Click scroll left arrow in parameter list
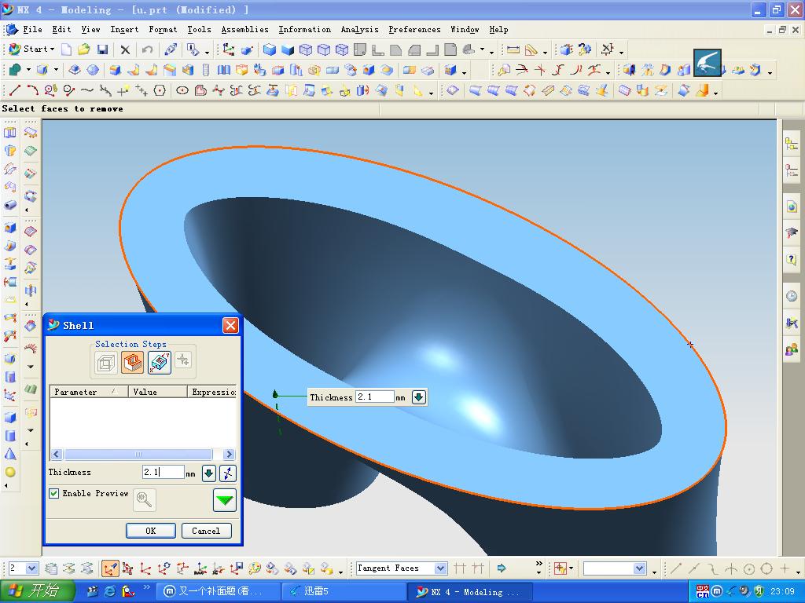This screenshot has width=805, height=603. 57,455
